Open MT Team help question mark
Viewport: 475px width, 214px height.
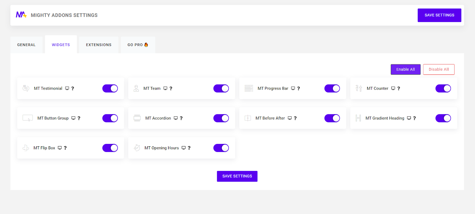pos(171,88)
